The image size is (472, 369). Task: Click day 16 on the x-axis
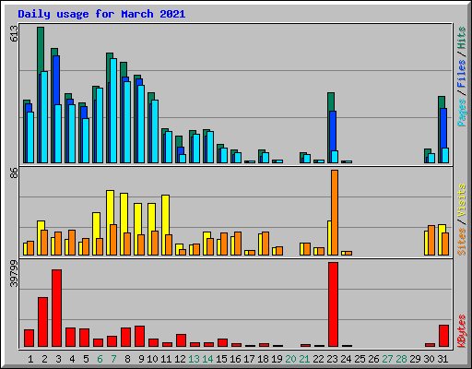click(235, 359)
